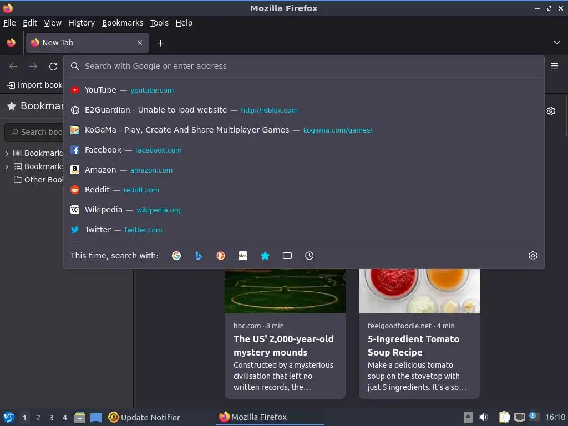568x426 pixels.
Task: Reload the current page
Action: 53,67
